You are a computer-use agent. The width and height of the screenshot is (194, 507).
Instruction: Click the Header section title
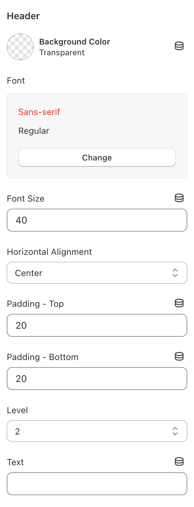pos(23,16)
